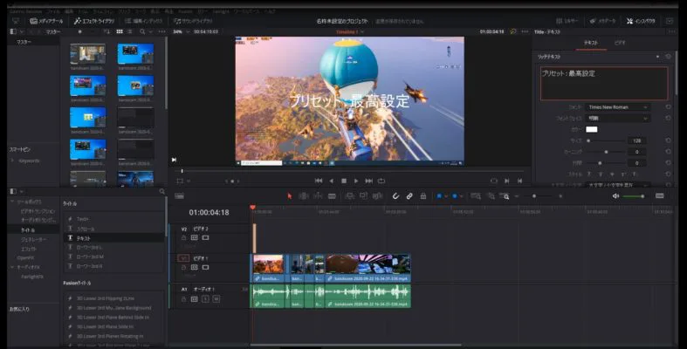Screen dimensions: 687x349
Task: Open the font face dropdown below font
Action: pos(618,119)
